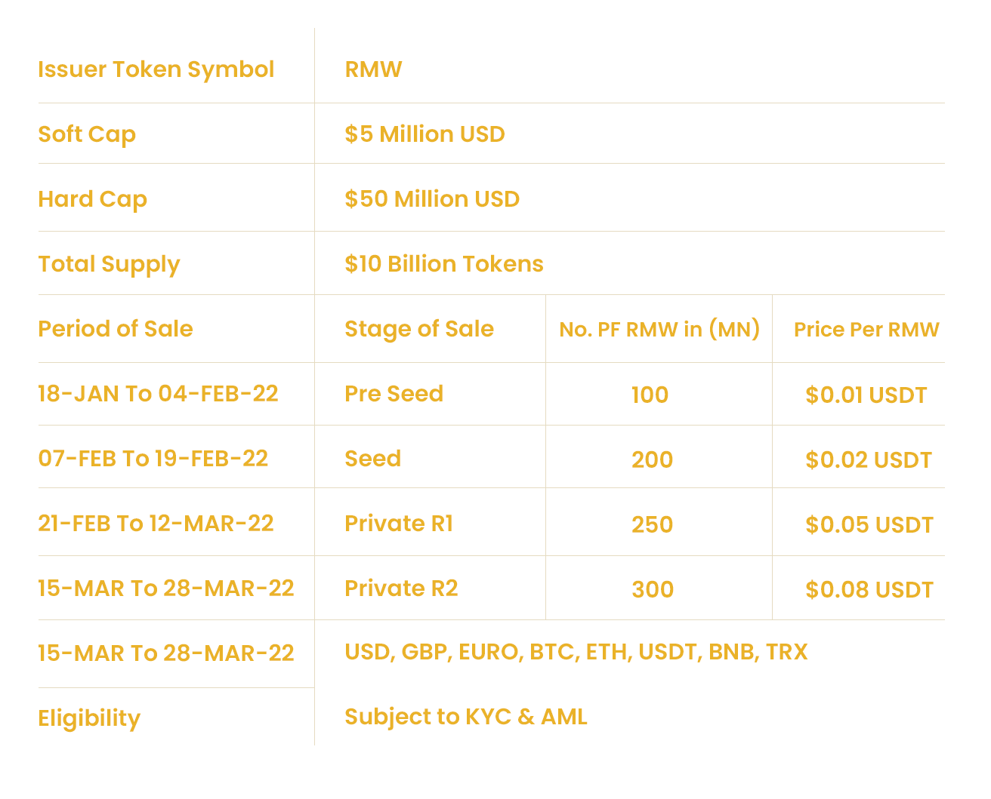Select the 07-FEB To 19-FEB-22 period
Screen dimensions: 991x799
click(x=153, y=459)
